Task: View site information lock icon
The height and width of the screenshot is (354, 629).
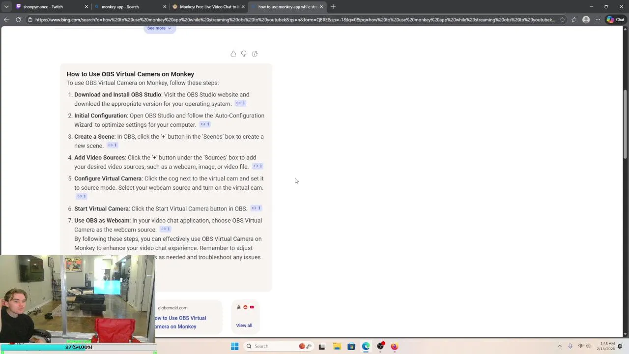Action: (30, 20)
